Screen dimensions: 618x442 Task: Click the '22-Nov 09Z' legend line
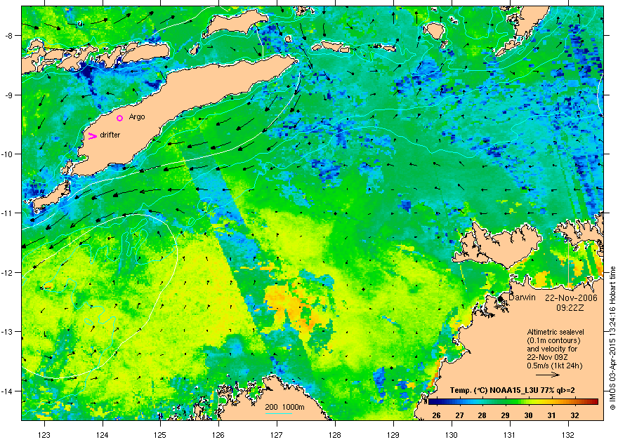tap(547, 357)
